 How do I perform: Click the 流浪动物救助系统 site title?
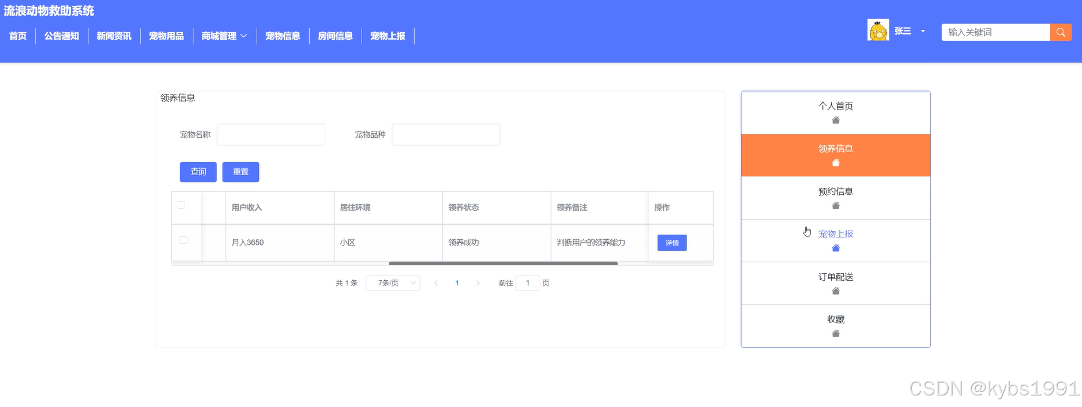49,11
